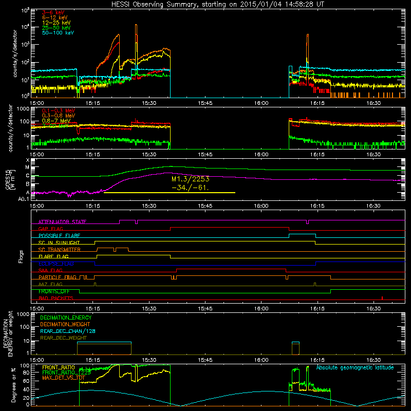Click the yellow FRONT_RATIO legend label
Screen dimensions: 411x411
[59, 367]
